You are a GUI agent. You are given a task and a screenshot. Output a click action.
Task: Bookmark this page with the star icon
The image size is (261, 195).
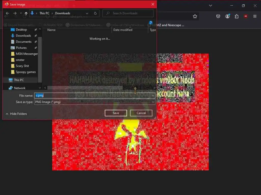coord(195,16)
